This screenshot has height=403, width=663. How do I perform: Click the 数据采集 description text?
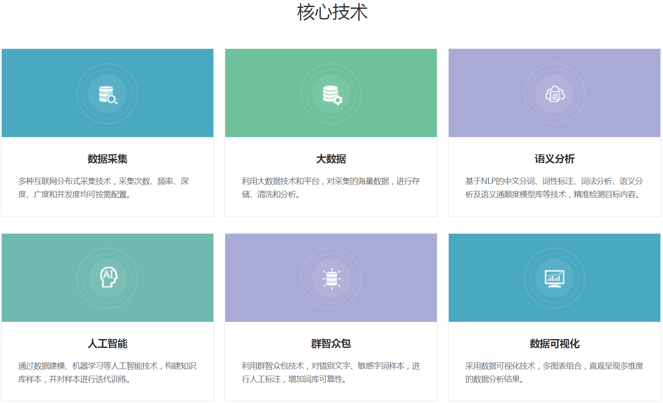click(104, 188)
